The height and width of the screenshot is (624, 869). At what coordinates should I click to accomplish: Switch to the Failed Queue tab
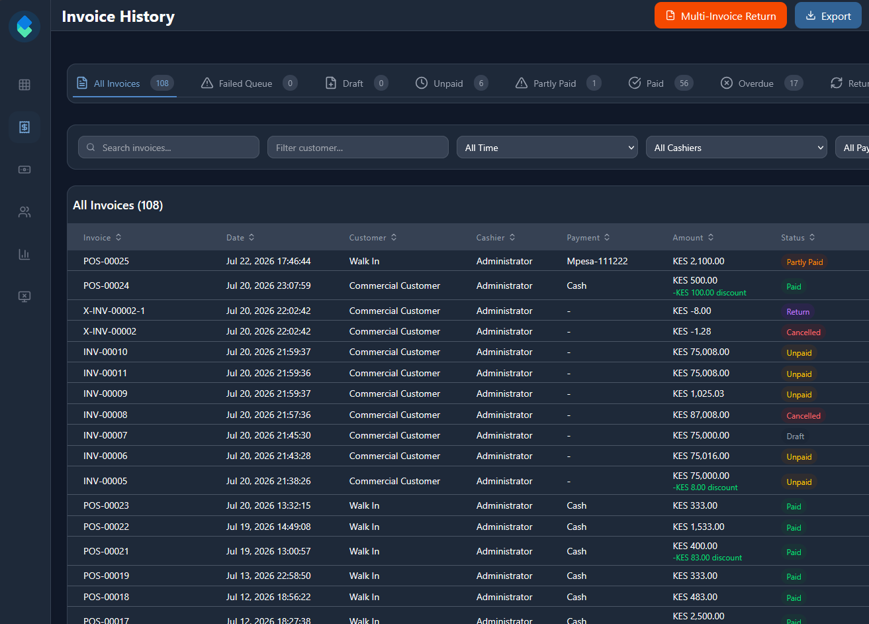pyautogui.click(x=250, y=83)
